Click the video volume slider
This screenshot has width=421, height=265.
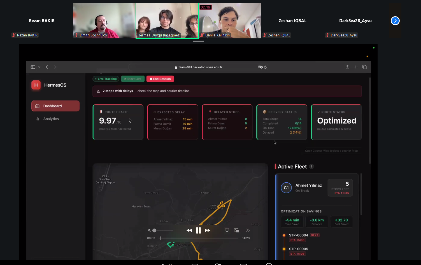(163, 230)
